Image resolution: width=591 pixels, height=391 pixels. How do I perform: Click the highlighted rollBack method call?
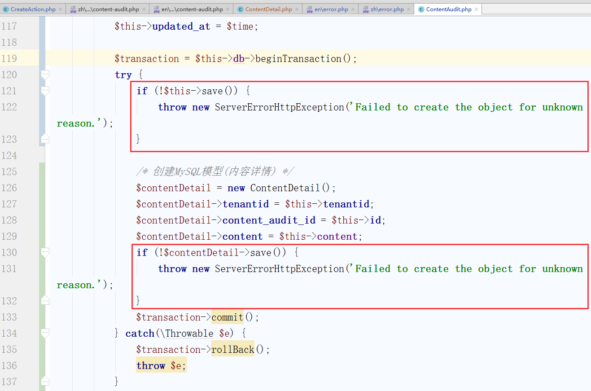(232, 350)
